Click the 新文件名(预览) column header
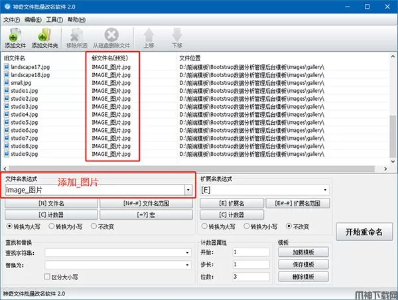Screen dimensions: 398x300 tap(110, 58)
